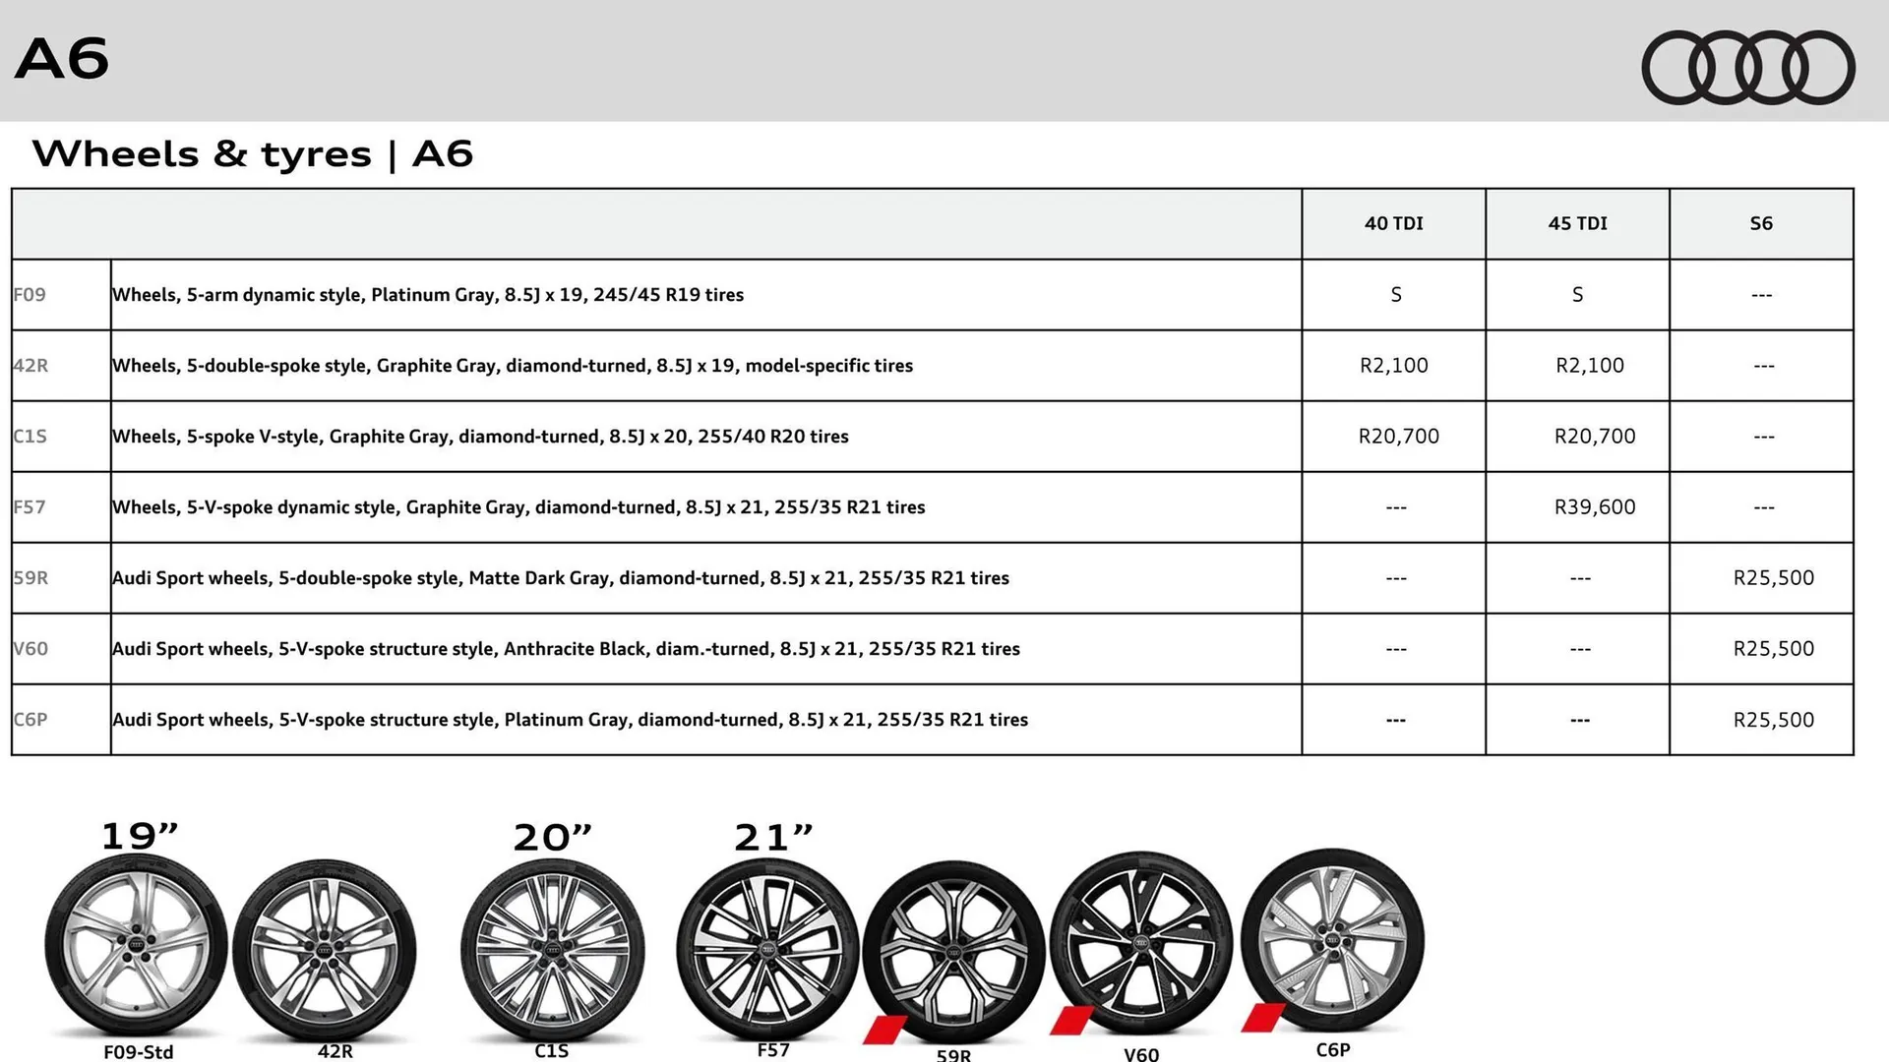Expand the 45 TDI column header
This screenshot has width=1889, height=1062.
pyautogui.click(x=1577, y=223)
